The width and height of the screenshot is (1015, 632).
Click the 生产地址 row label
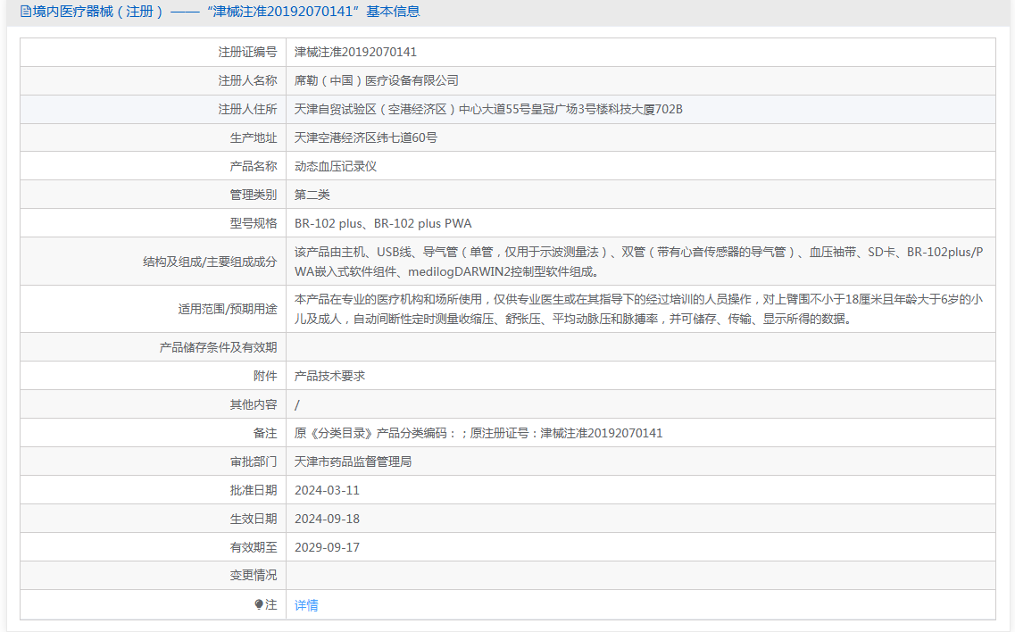254,137
